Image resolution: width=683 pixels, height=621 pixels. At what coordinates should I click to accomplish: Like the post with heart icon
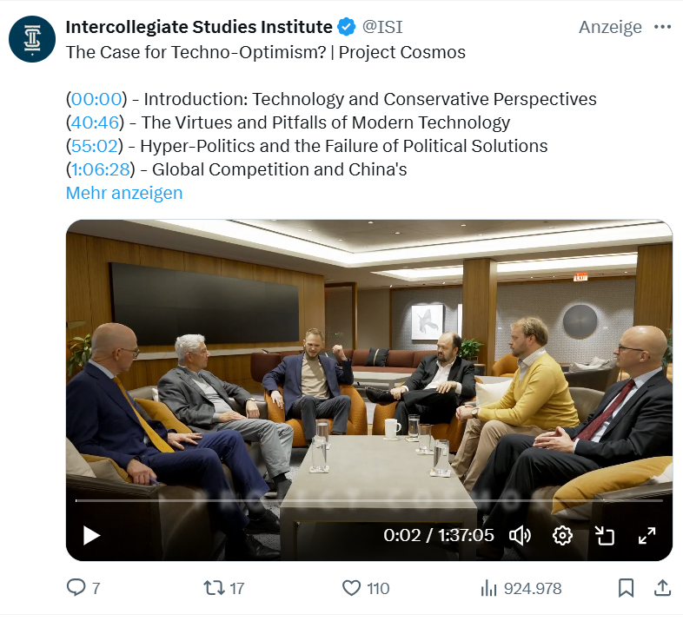[x=351, y=588]
